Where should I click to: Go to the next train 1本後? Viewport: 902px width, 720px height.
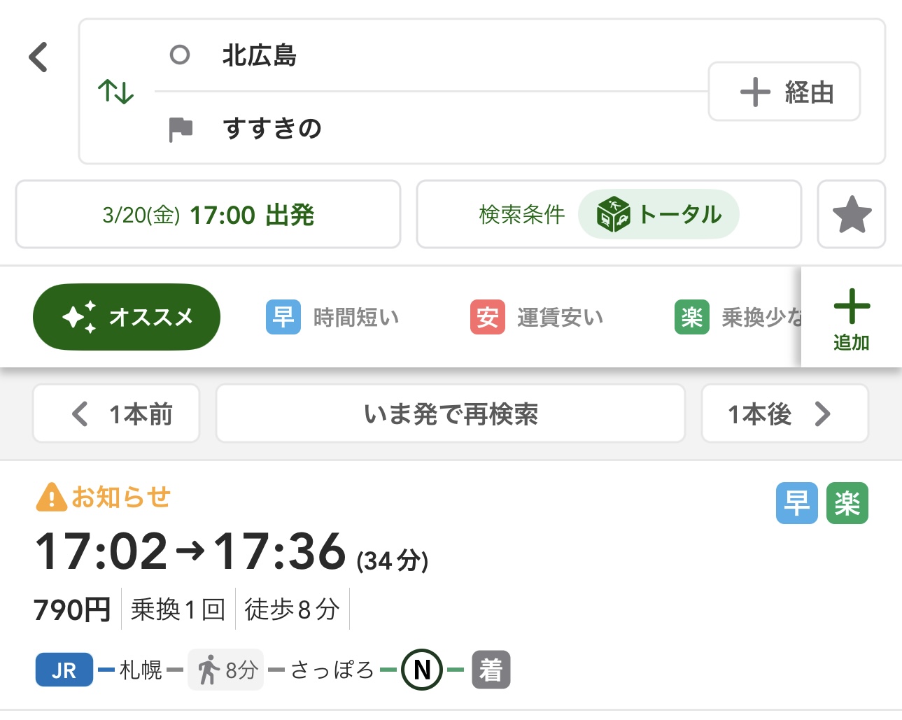[784, 414]
